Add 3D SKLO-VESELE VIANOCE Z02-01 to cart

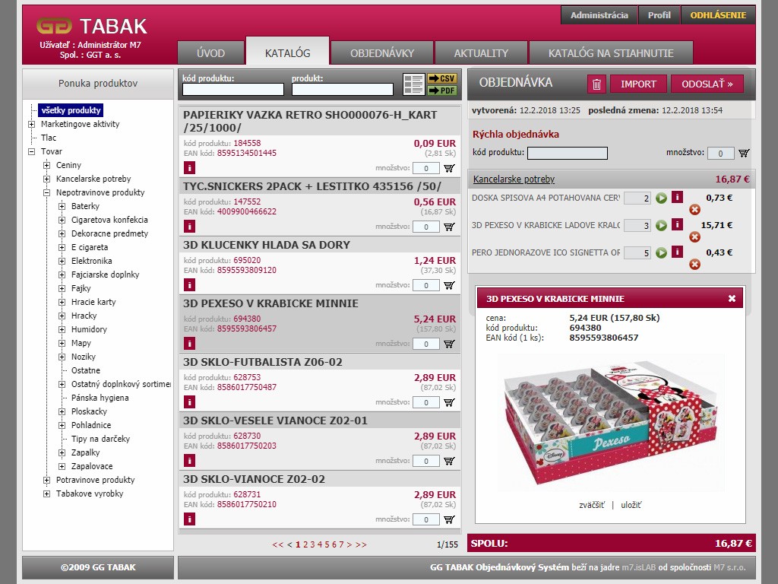tap(449, 461)
